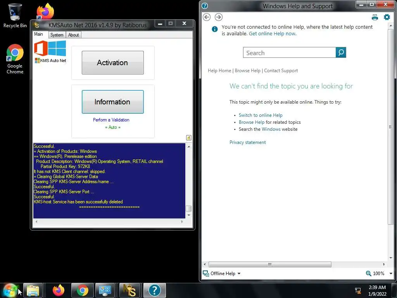Click the KMSAuto Net title bar icon

click(37, 25)
